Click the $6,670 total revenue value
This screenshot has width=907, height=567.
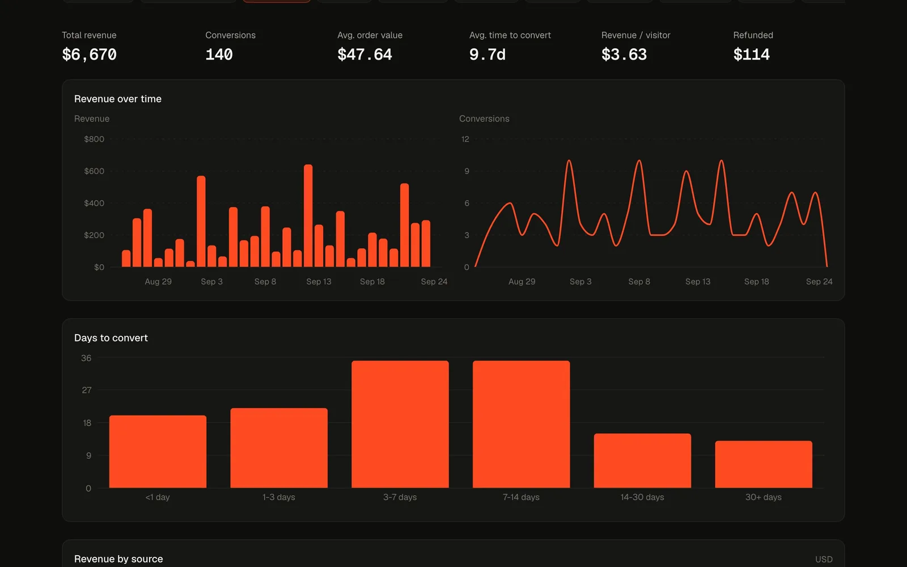[89, 54]
